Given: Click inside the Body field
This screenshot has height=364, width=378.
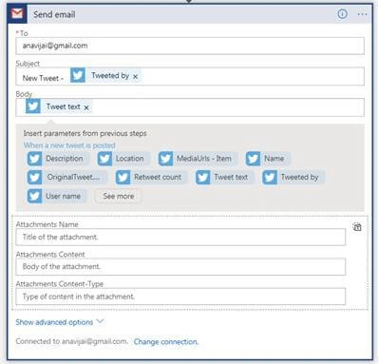Looking at the screenshot, I should click(x=190, y=107).
